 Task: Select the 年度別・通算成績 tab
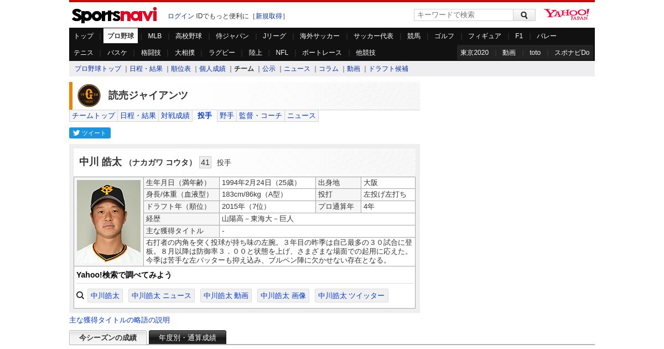188,337
